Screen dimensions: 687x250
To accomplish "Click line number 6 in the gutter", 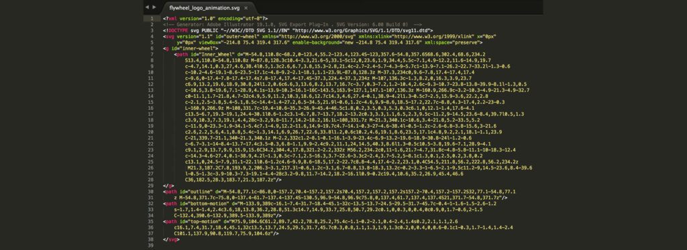I will pos(152,48).
